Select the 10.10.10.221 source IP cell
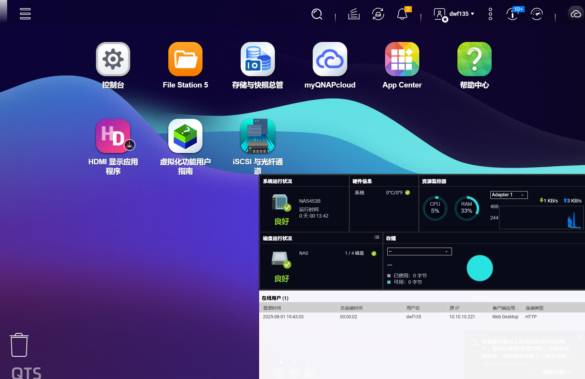585x379 pixels. click(462, 317)
